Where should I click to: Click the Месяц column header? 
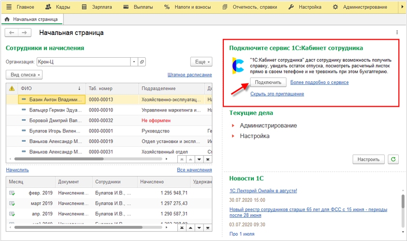click(x=31, y=182)
